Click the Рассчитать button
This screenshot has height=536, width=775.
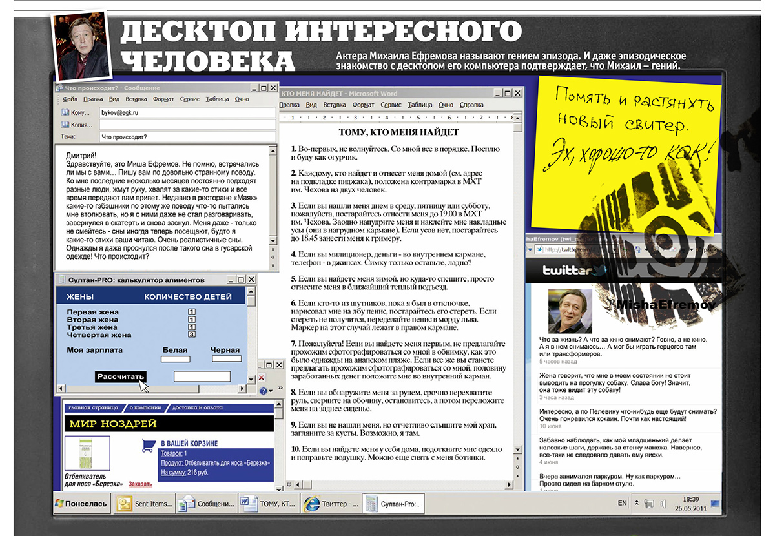(x=121, y=376)
